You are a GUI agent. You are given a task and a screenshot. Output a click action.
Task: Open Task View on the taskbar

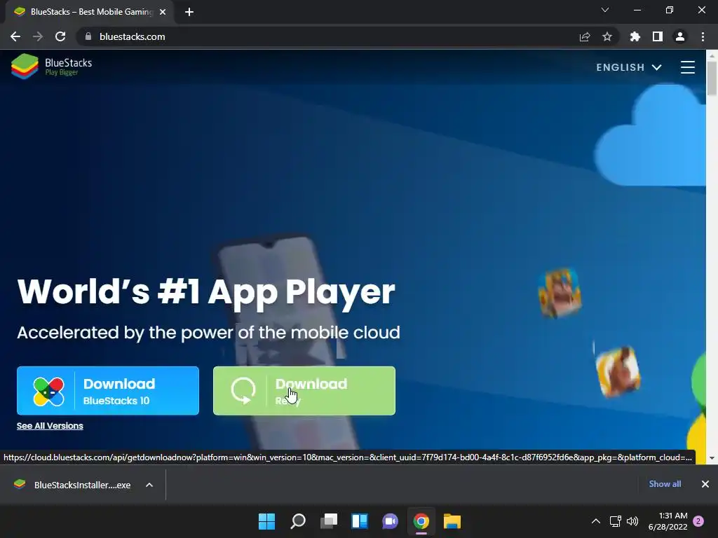[329, 521]
